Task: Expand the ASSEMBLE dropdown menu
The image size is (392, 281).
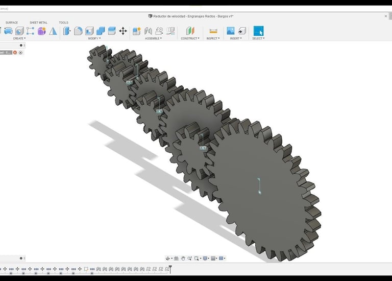Action: (153, 38)
